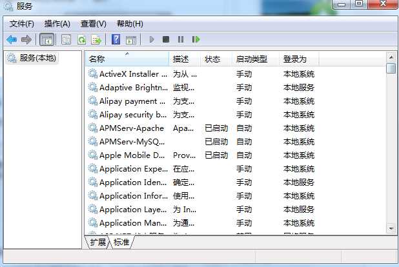The width and height of the screenshot is (399, 267).
Task: Select the Application Infor... service name
Action: coord(134,196)
